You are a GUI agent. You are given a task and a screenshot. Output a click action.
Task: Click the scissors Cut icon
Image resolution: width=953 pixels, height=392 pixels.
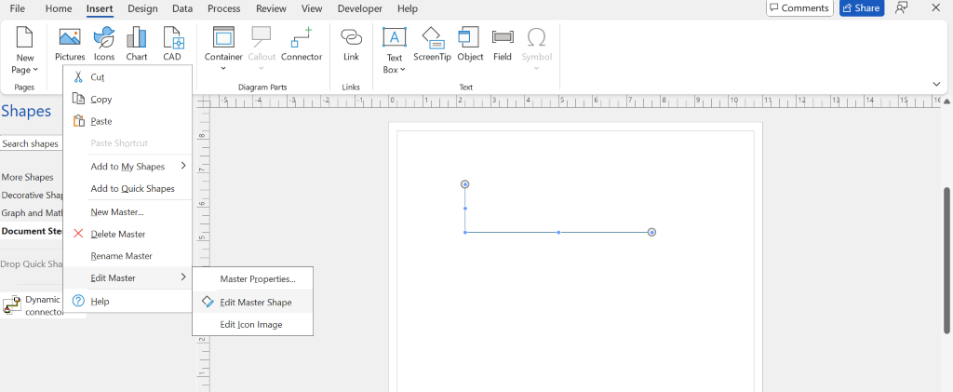click(x=78, y=77)
